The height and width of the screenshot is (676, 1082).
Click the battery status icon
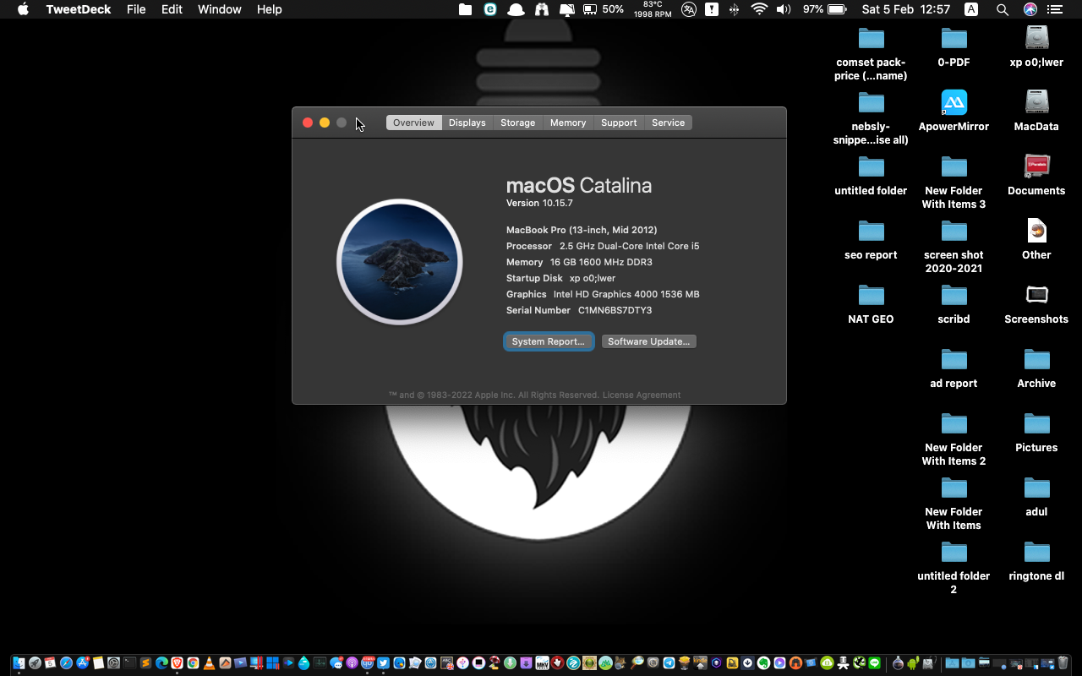pos(837,9)
